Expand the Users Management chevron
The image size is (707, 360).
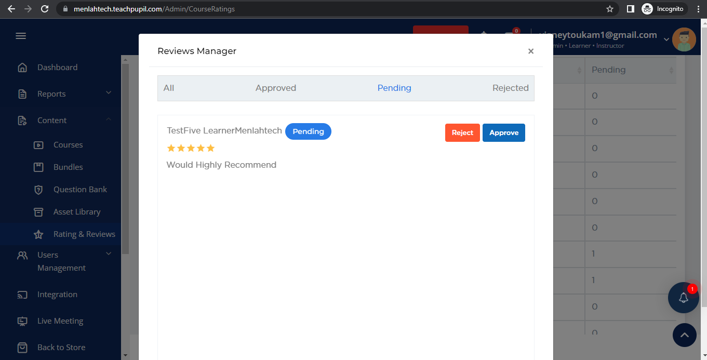pos(109,254)
